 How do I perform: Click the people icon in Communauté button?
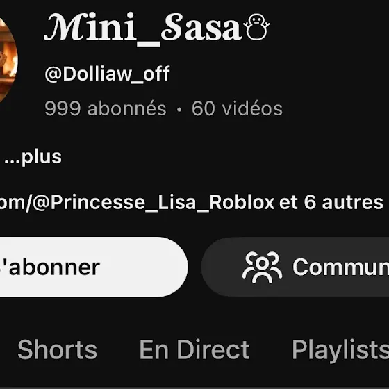262,267
